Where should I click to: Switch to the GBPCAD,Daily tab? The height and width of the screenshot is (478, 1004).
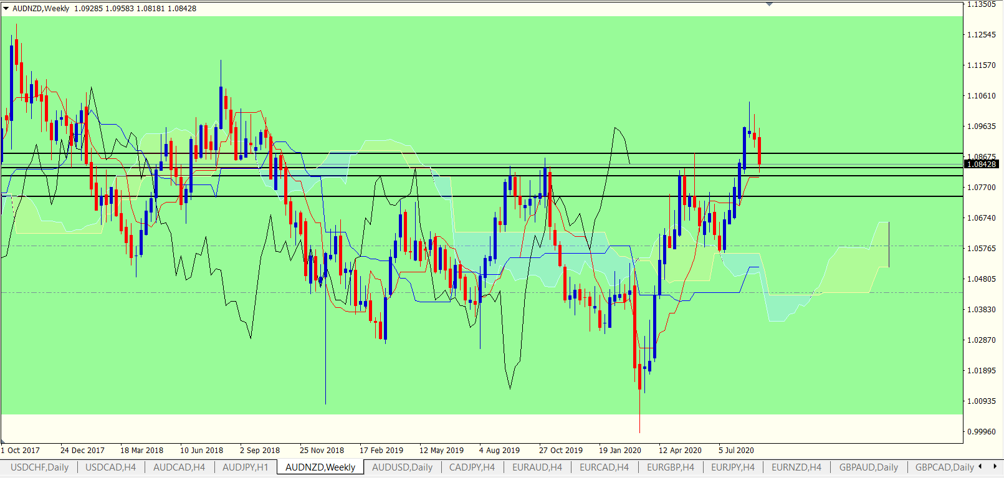(x=944, y=467)
